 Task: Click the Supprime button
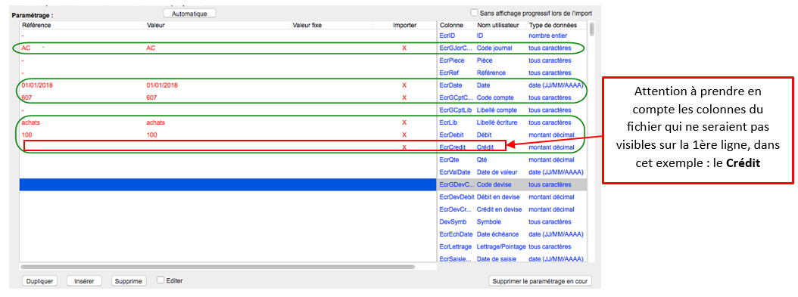click(x=129, y=281)
